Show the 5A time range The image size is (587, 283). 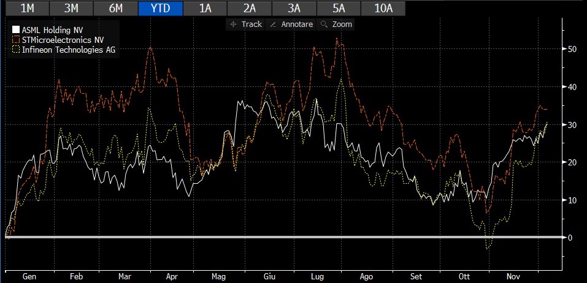(x=338, y=8)
